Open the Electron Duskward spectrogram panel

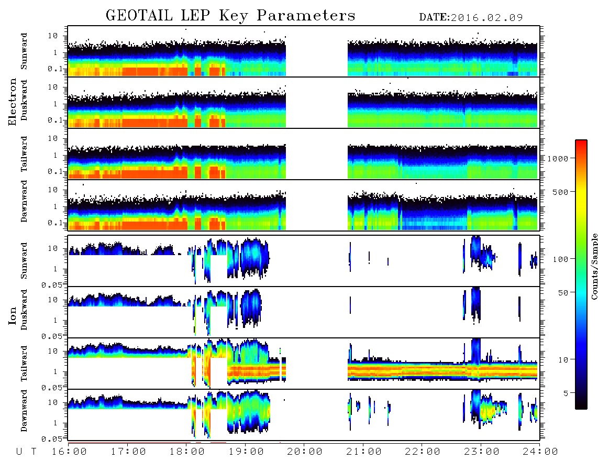pos(304,103)
